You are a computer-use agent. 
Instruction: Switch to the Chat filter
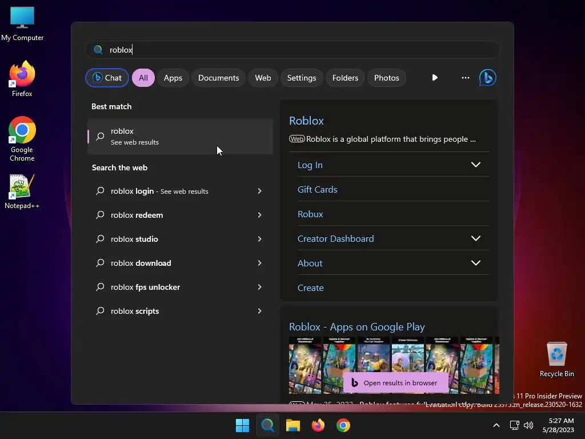coord(107,78)
